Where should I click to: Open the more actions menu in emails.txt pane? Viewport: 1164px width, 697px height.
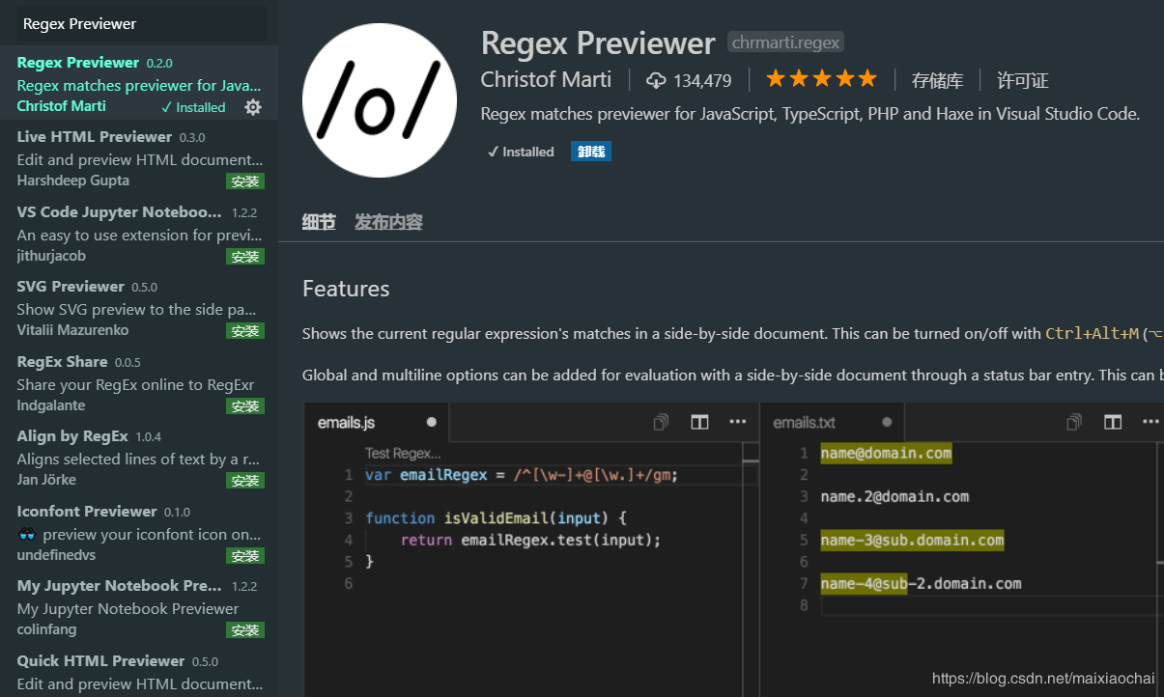pos(1150,422)
